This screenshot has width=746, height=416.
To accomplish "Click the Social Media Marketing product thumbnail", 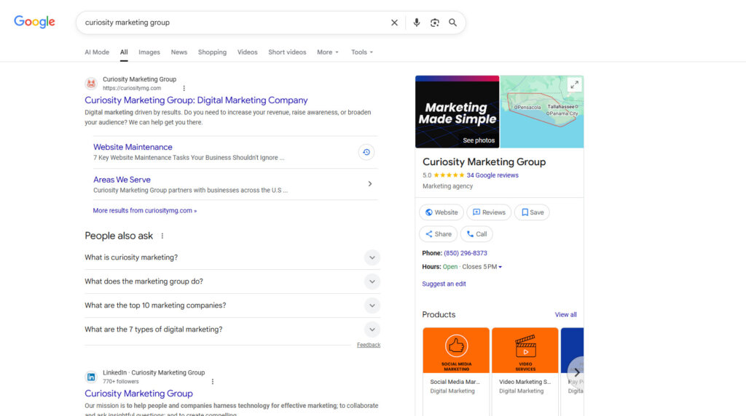I will [456, 351].
